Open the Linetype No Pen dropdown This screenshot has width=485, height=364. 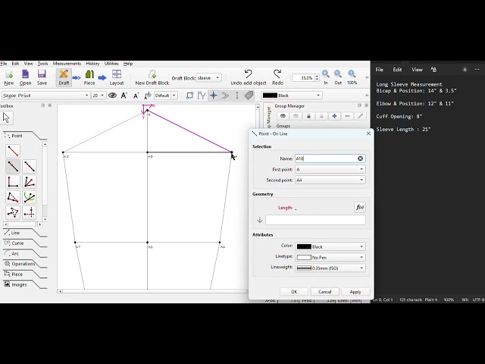pos(330,257)
